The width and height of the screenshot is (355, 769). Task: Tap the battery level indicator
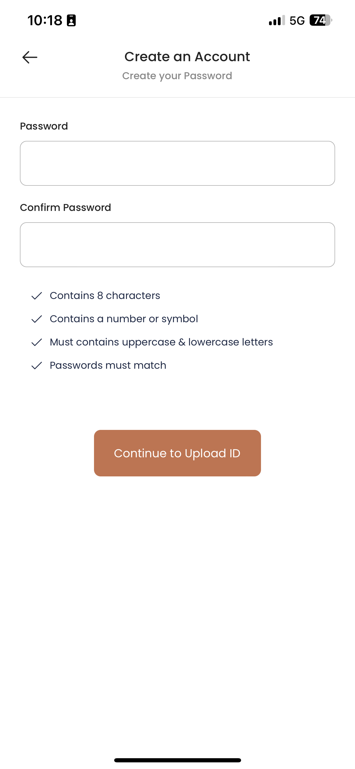tap(320, 20)
